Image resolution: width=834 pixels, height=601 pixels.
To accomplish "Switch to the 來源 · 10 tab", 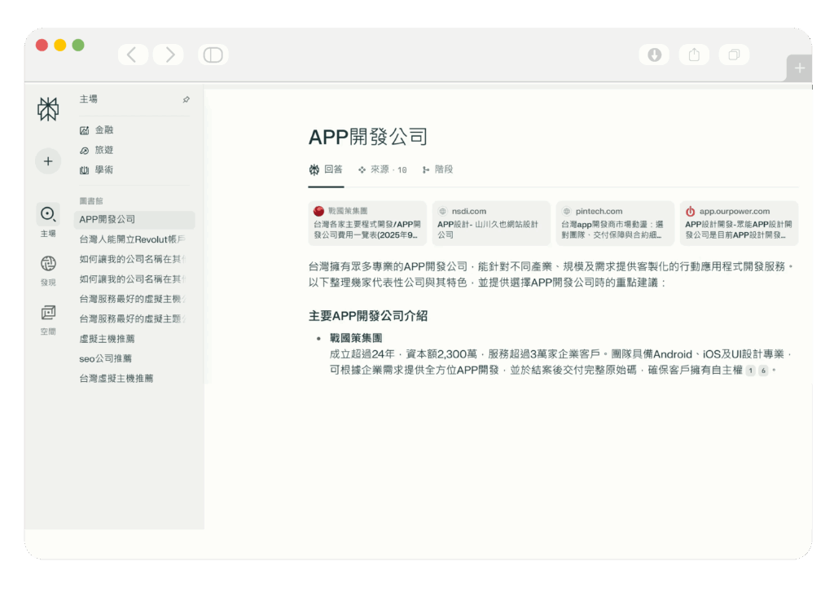I will pos(383,169).
